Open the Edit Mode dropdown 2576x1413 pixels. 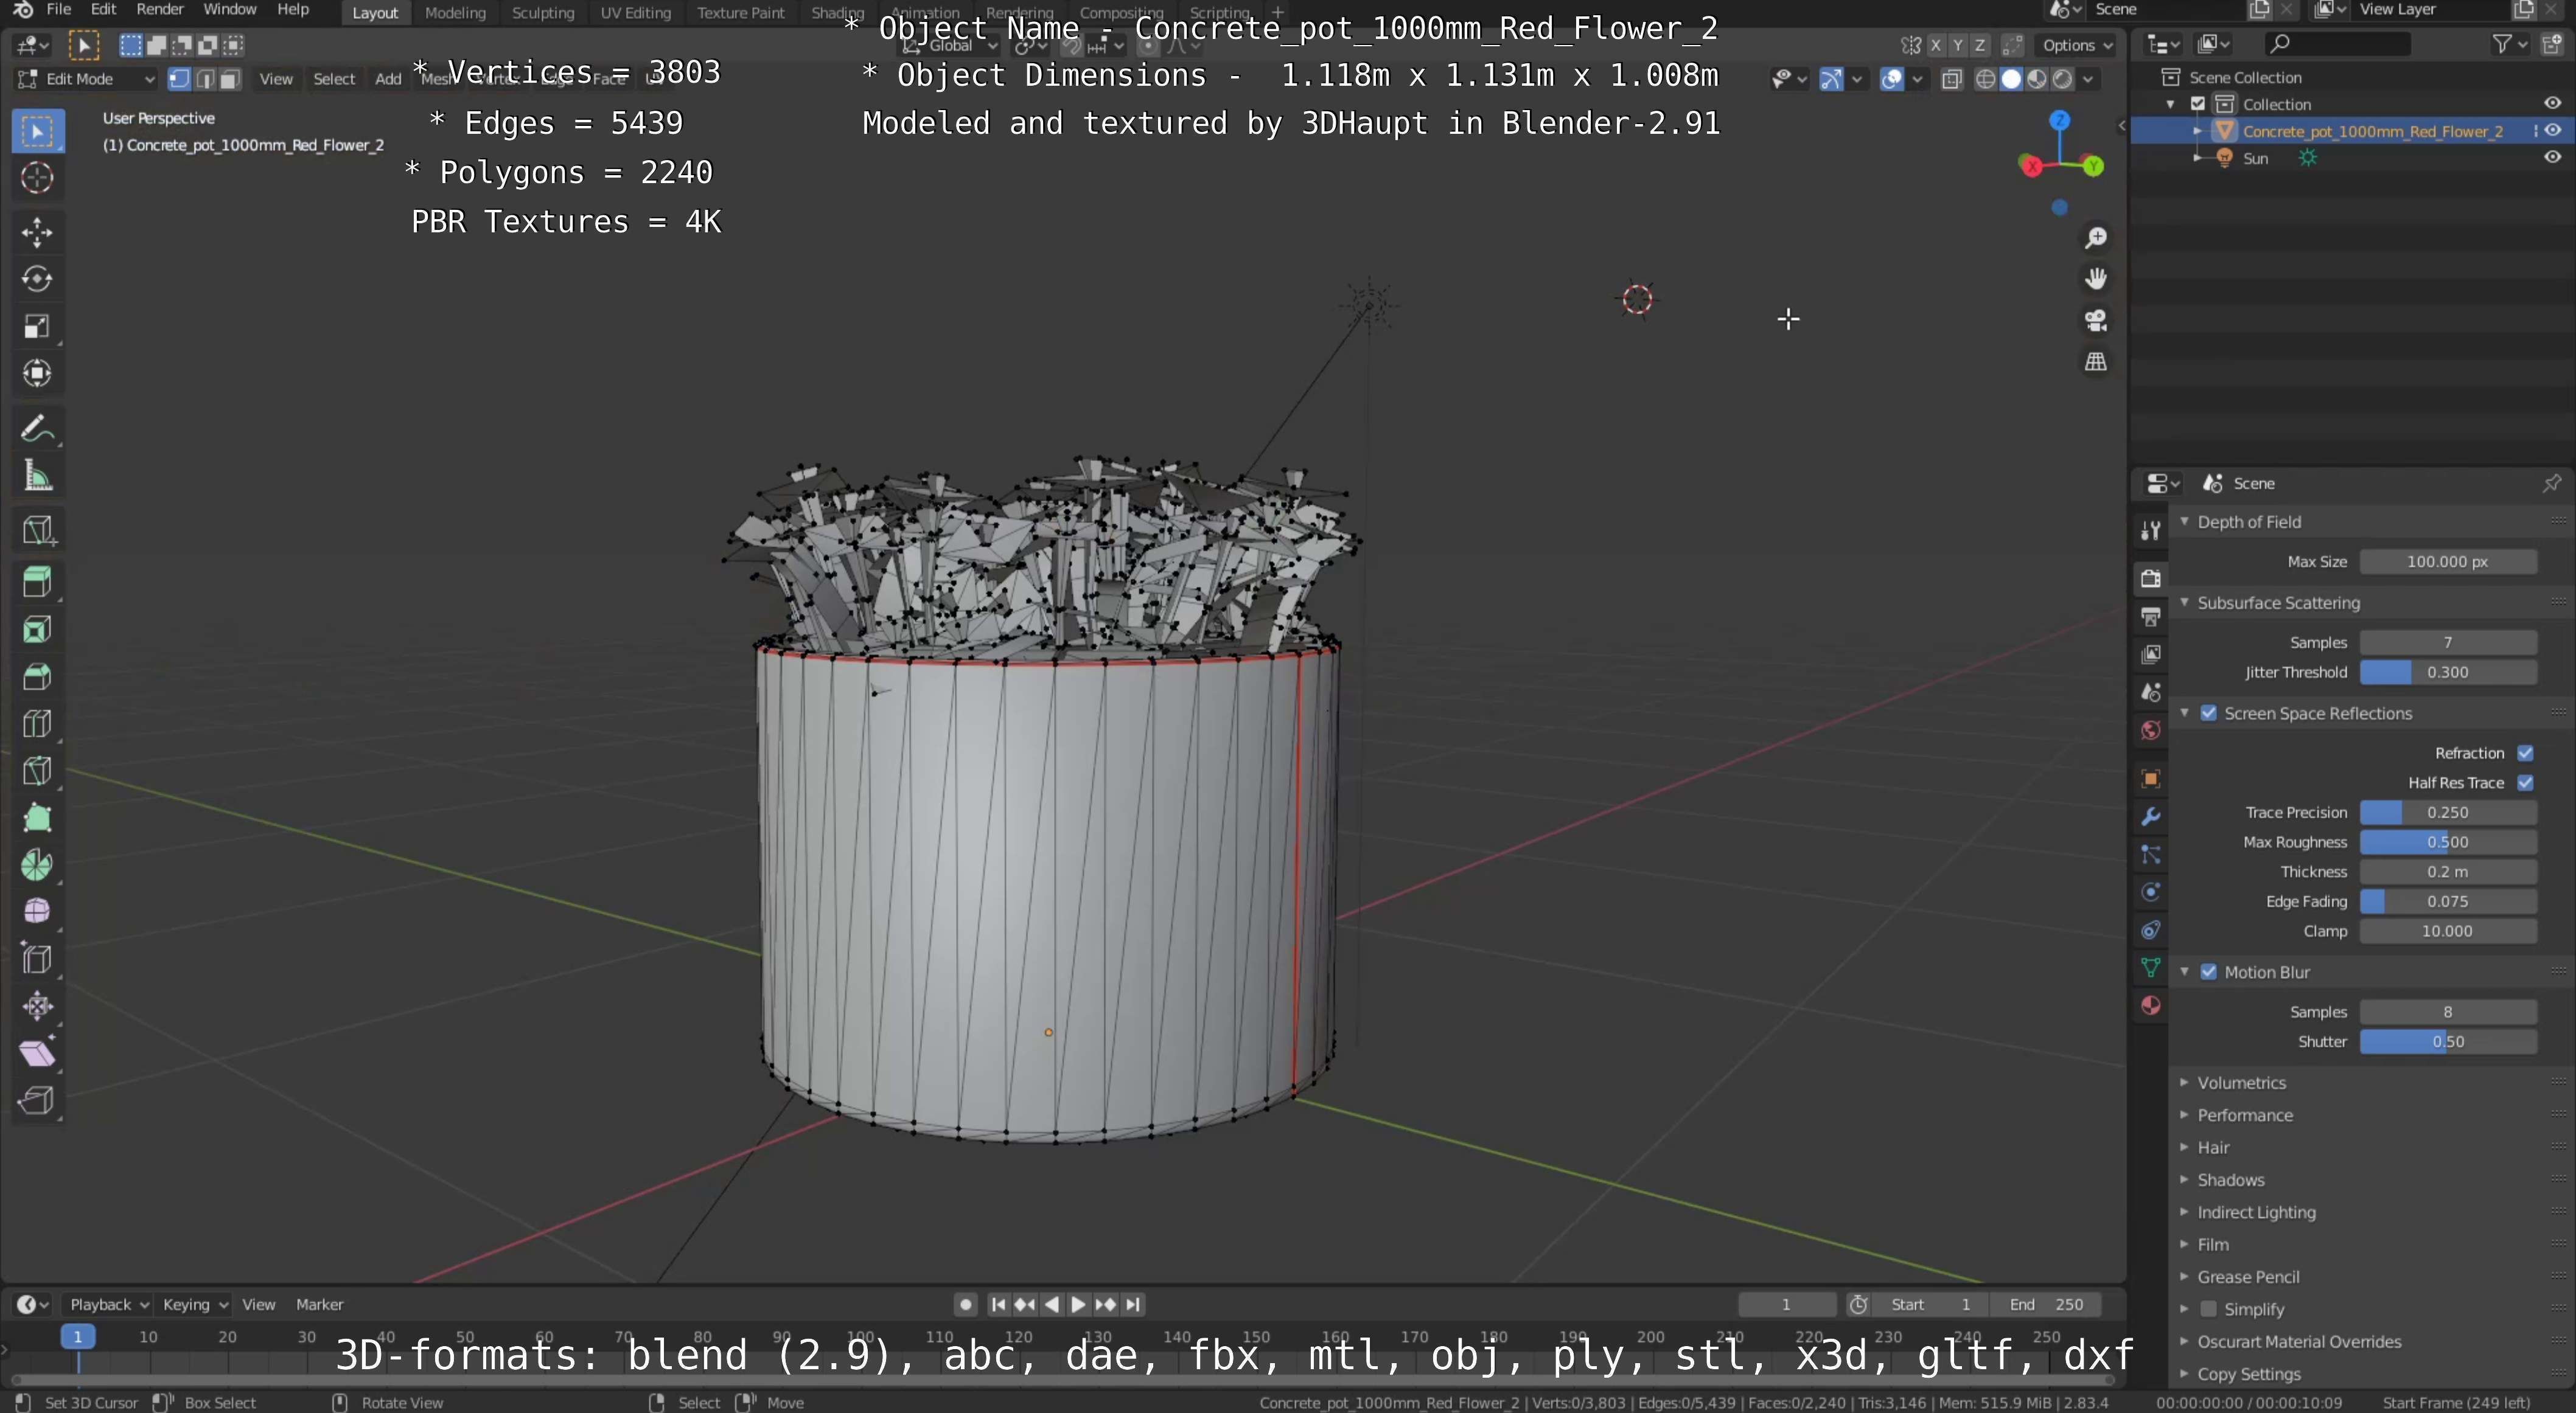point(86,79)
